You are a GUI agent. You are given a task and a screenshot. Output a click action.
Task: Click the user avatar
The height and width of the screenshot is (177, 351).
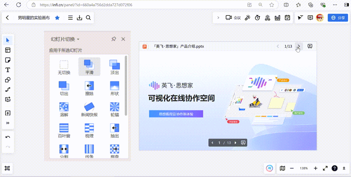coord(320,18)
